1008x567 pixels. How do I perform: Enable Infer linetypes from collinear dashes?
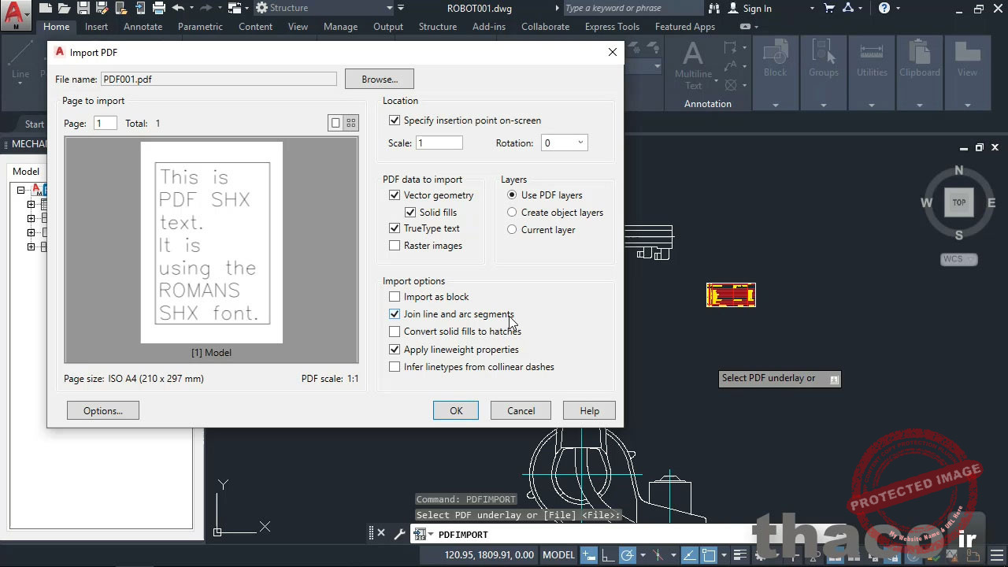pyautogui.click(x=395, y=367)
